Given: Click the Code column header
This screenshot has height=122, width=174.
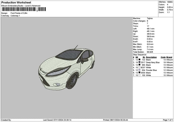Looking at the screenshot, I should coord(163,57).
